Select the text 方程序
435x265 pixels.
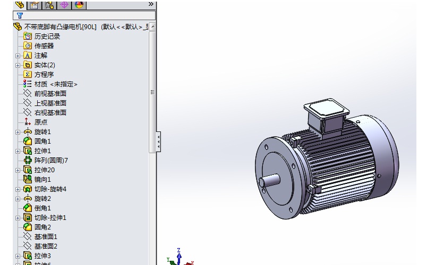44,75
